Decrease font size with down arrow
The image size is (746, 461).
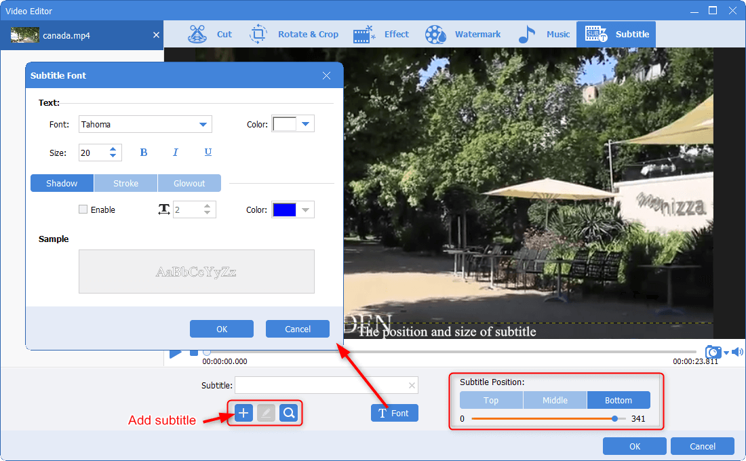coord(113,156)
